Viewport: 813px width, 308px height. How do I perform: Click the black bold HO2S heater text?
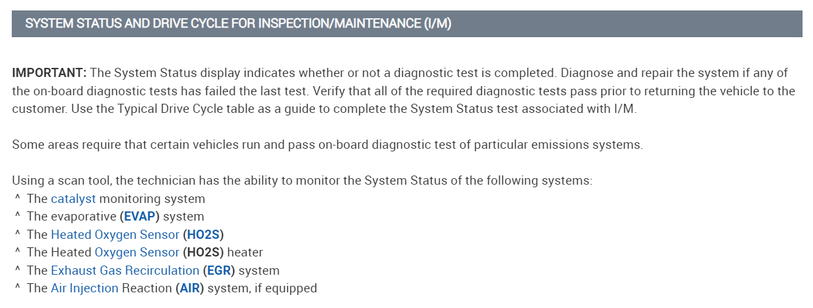[x=204, y=252]
